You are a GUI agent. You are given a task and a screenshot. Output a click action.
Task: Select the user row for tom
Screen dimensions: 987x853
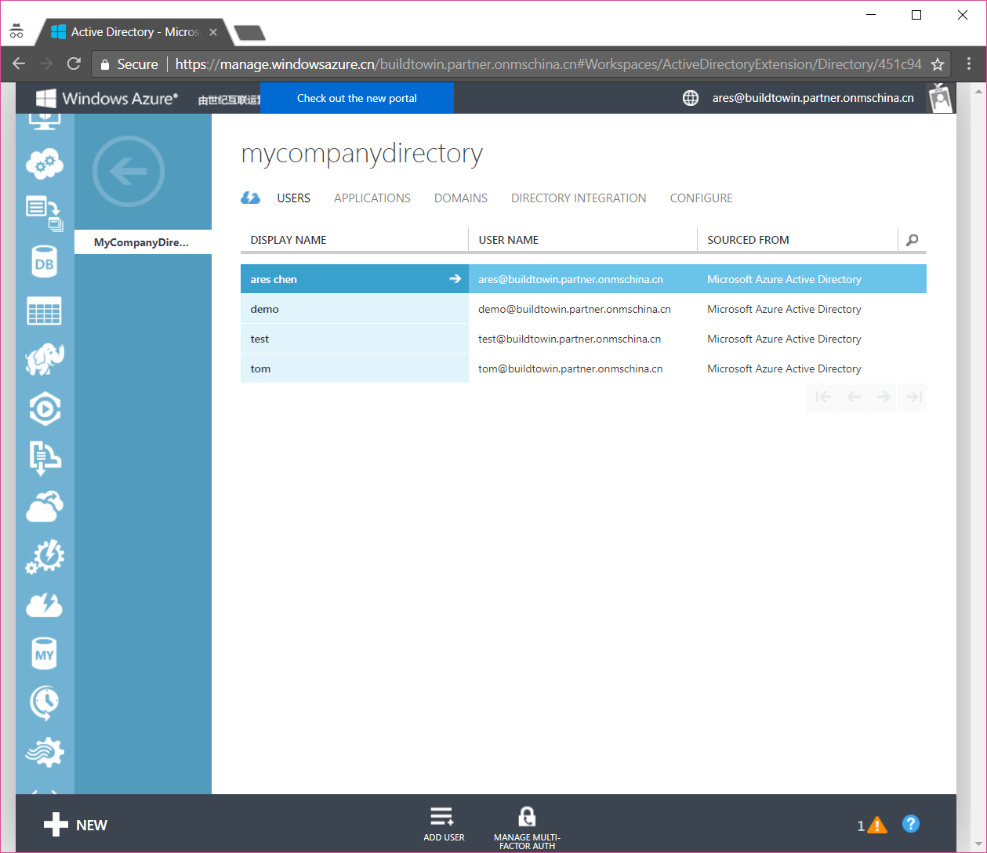(x=354, y=368)
